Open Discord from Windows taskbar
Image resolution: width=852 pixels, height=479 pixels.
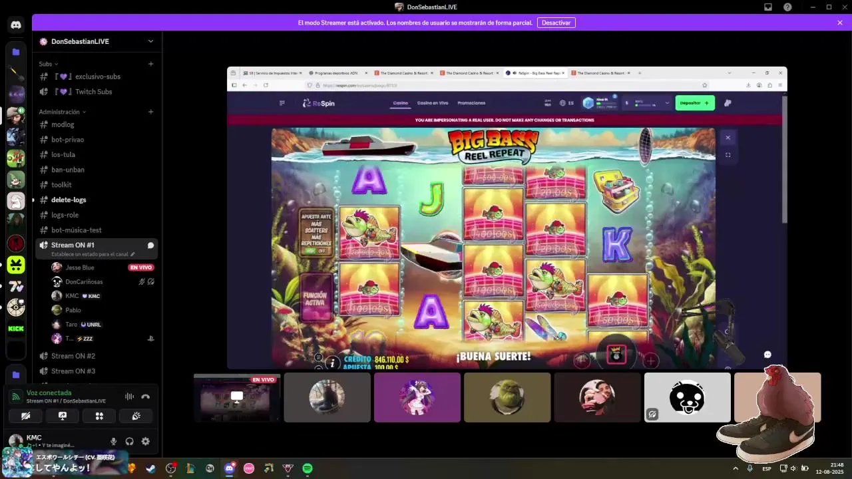(230, 468)
